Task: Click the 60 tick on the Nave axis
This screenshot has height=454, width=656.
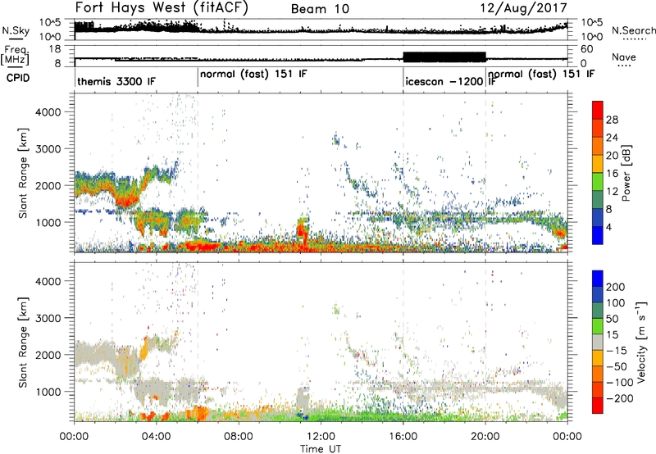Action: coord(587,49)
